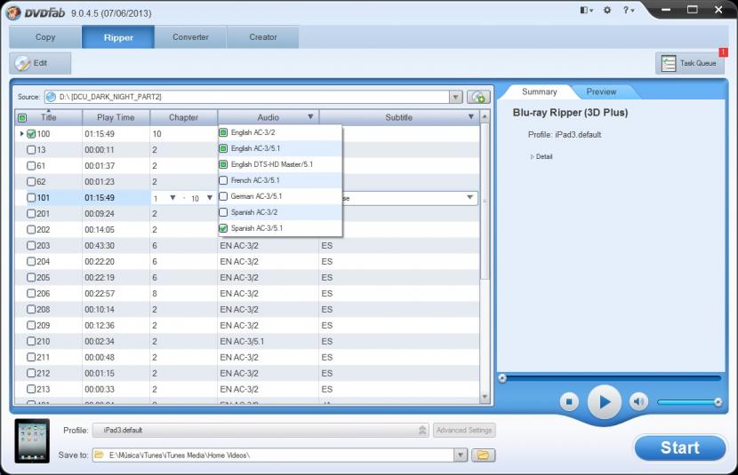
Task: Mute the preview volume speaker icon
Action: (x=638, y=402)
